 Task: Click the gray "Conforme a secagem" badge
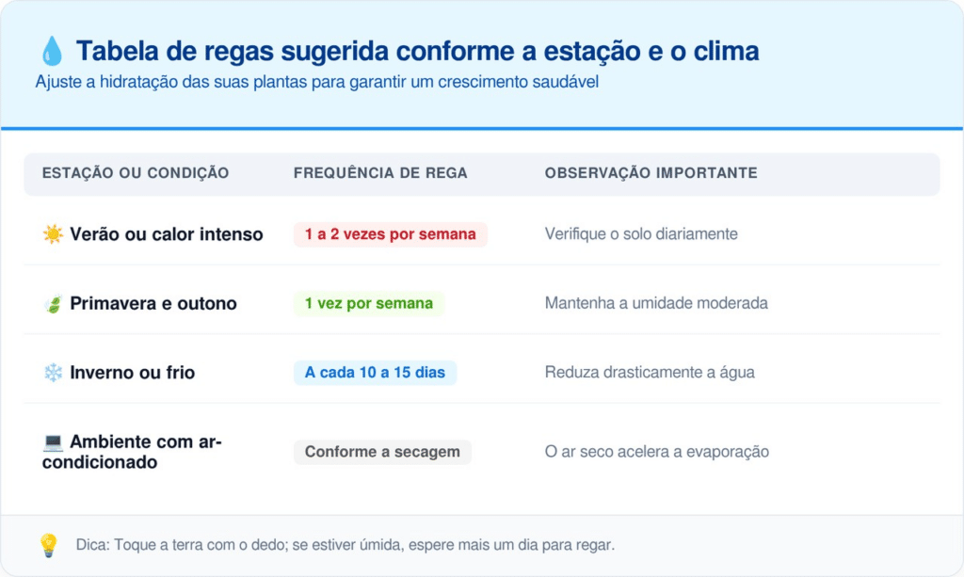pos(382,452)
